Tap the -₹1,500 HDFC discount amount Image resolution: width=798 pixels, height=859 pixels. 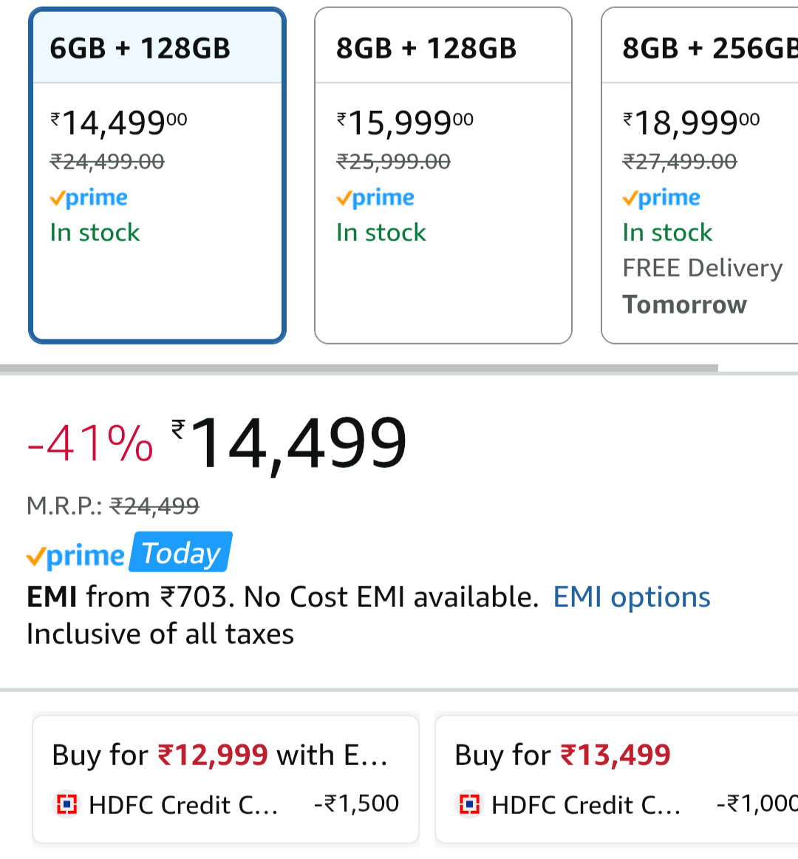click(x=356, y=804)
